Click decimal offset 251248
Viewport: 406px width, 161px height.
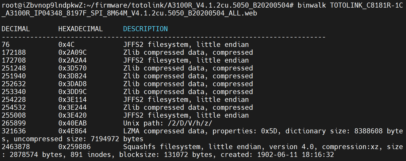pos(14,68)
